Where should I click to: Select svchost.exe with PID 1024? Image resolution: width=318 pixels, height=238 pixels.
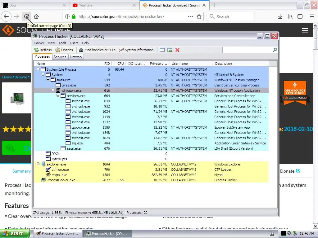click(151, 112)
